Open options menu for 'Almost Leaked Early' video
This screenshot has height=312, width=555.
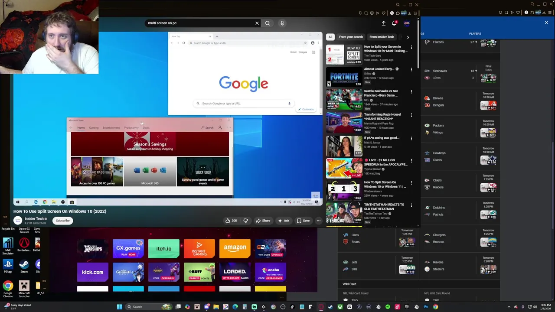coord(411,69)
